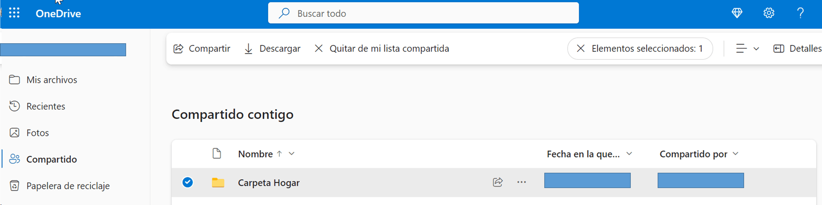Image resolution: width=822 pixels, height=205 pixels.
Task: Expand the Nombre column sort dropdown
Action: (x=291, y=154)
